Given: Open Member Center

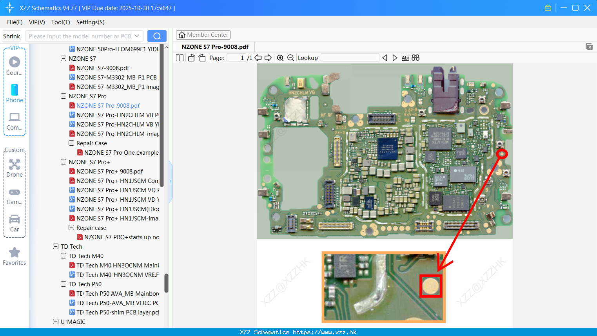Looking at the screenshot, I should pos(203,35).
